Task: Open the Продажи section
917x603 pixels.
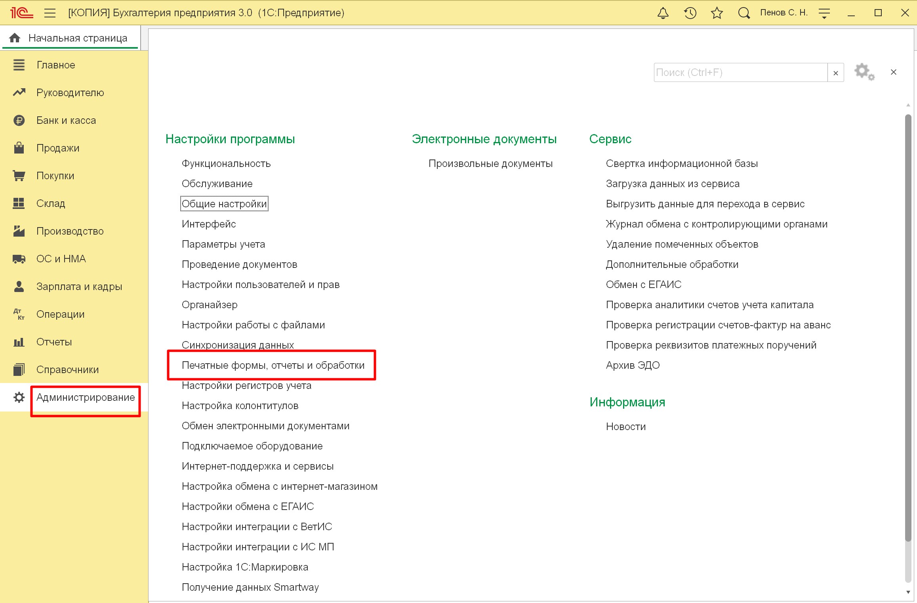Action: coord(58,148)
